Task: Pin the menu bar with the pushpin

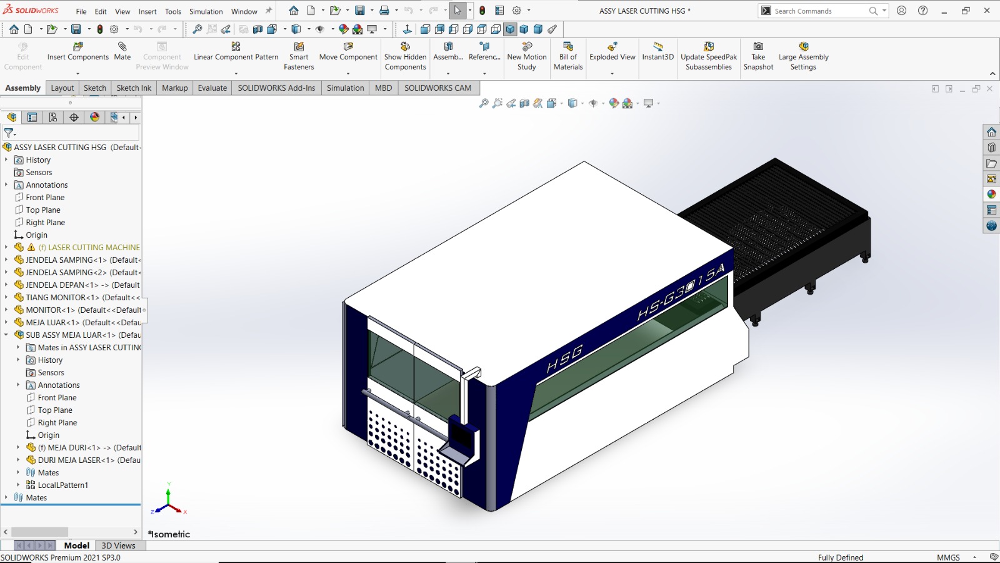Action: tap(269, 11)
